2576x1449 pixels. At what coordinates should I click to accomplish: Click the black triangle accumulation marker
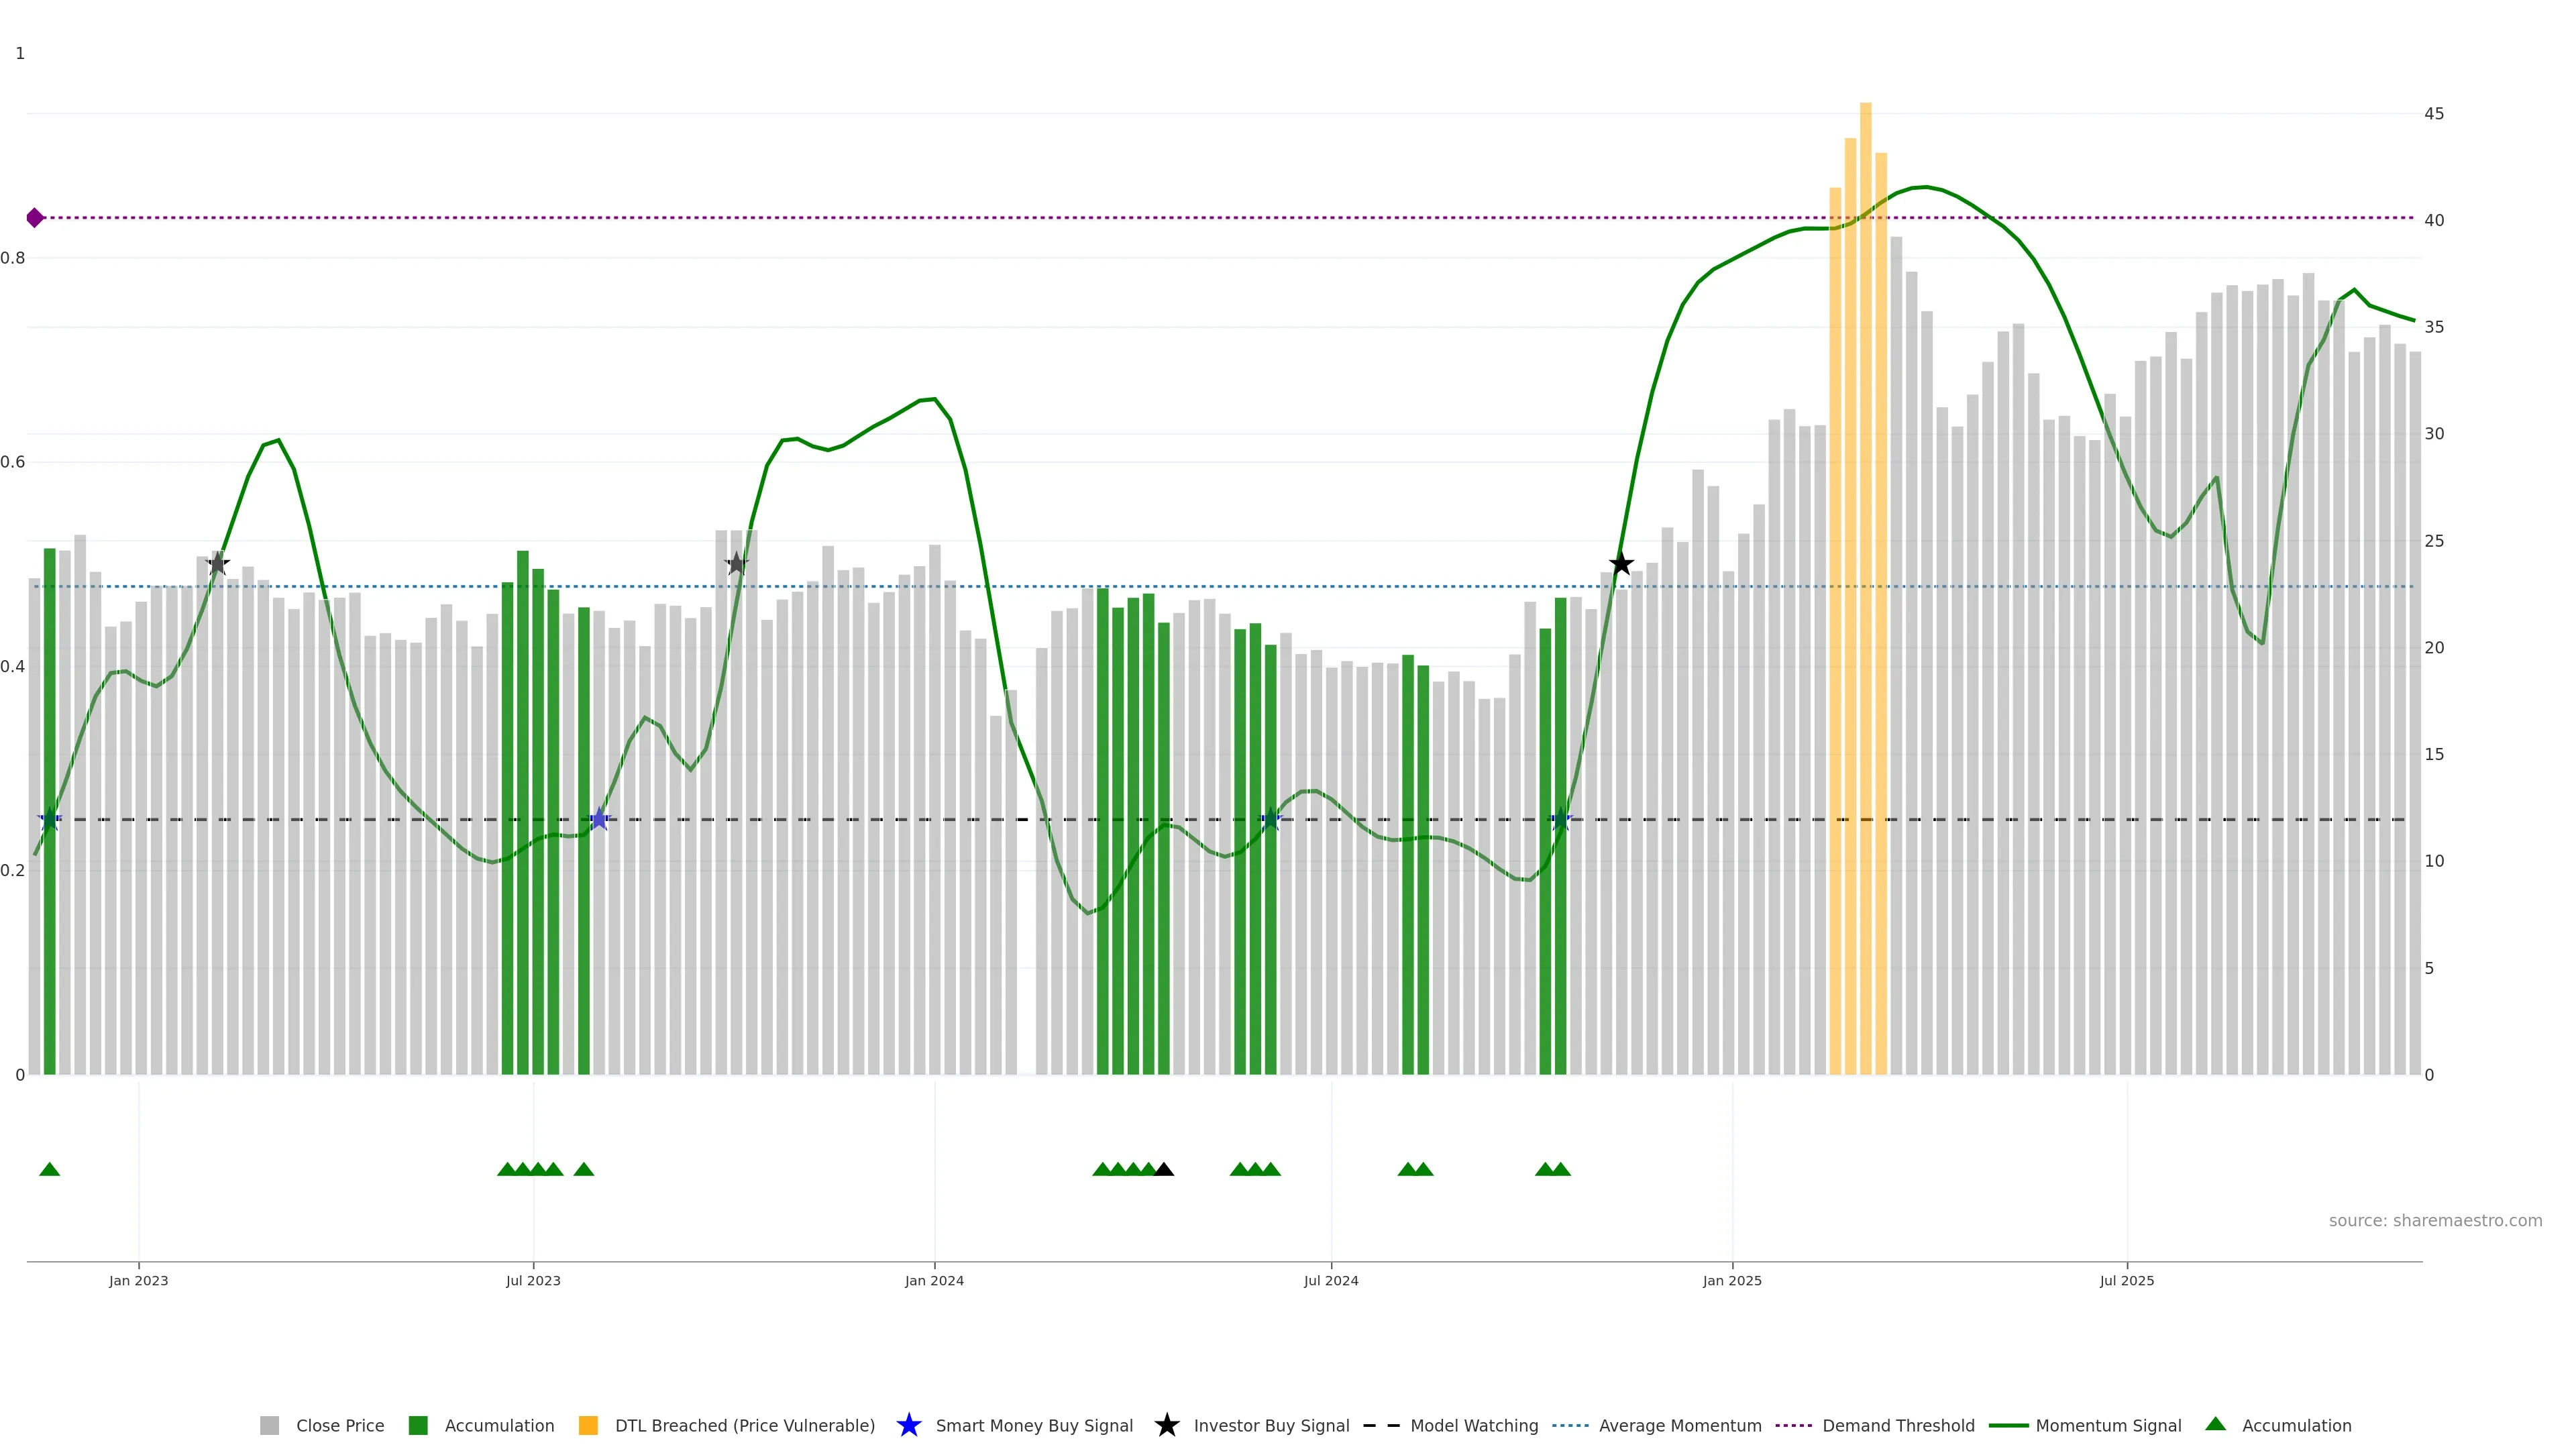tap(1164, 1169)
